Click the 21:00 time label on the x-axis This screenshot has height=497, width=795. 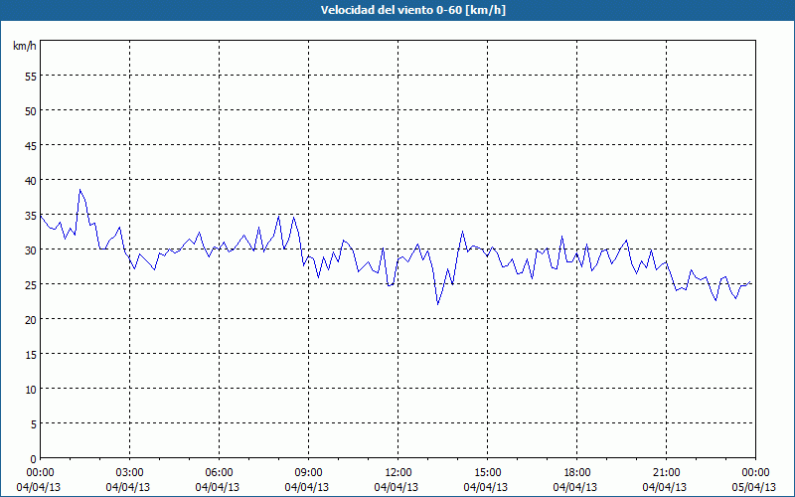[666, 472]
